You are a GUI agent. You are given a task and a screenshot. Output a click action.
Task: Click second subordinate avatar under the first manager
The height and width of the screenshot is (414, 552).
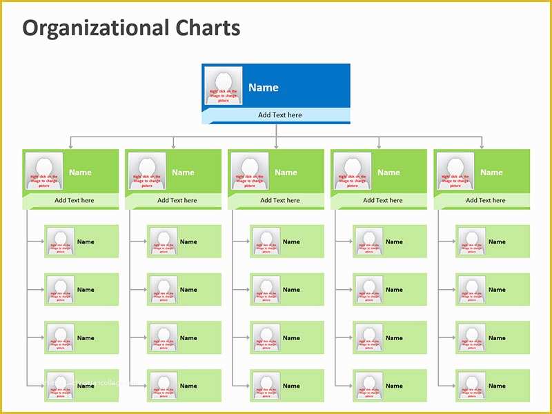[61, 289]
